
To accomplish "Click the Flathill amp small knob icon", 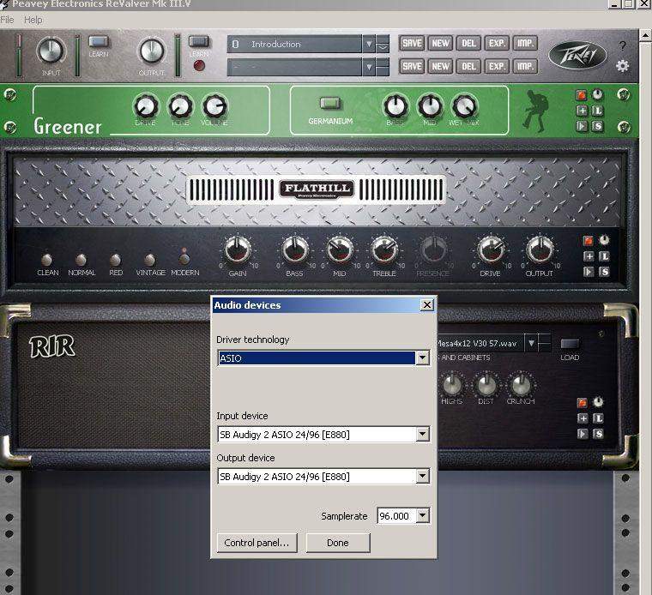I will (604, 240).
